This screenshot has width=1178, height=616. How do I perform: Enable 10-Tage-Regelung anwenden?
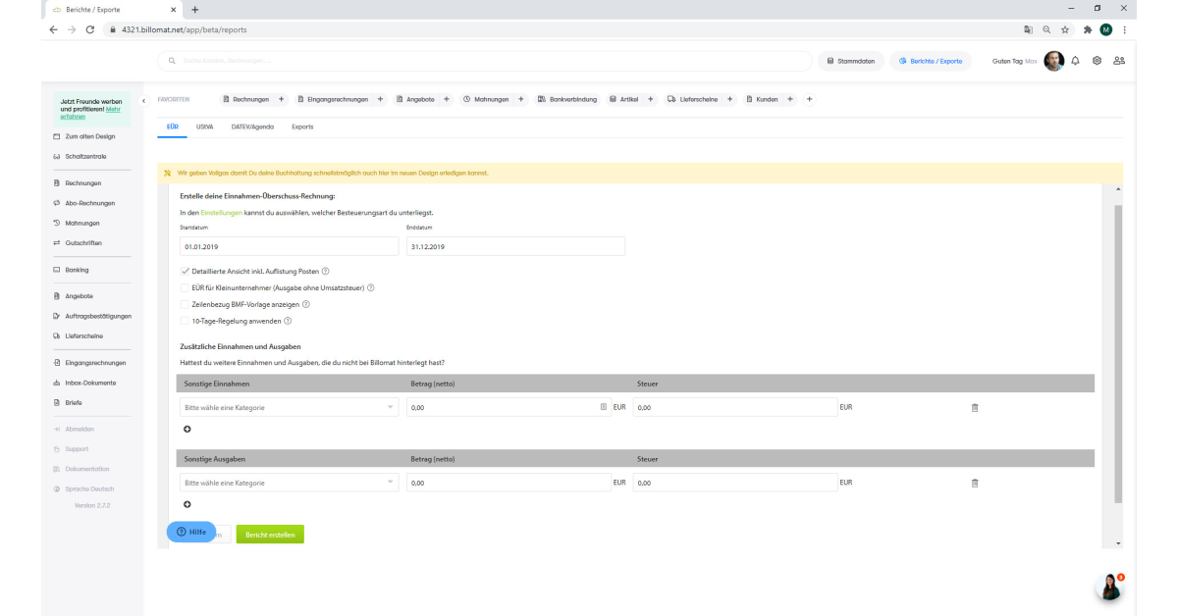[x=186, y=321]
